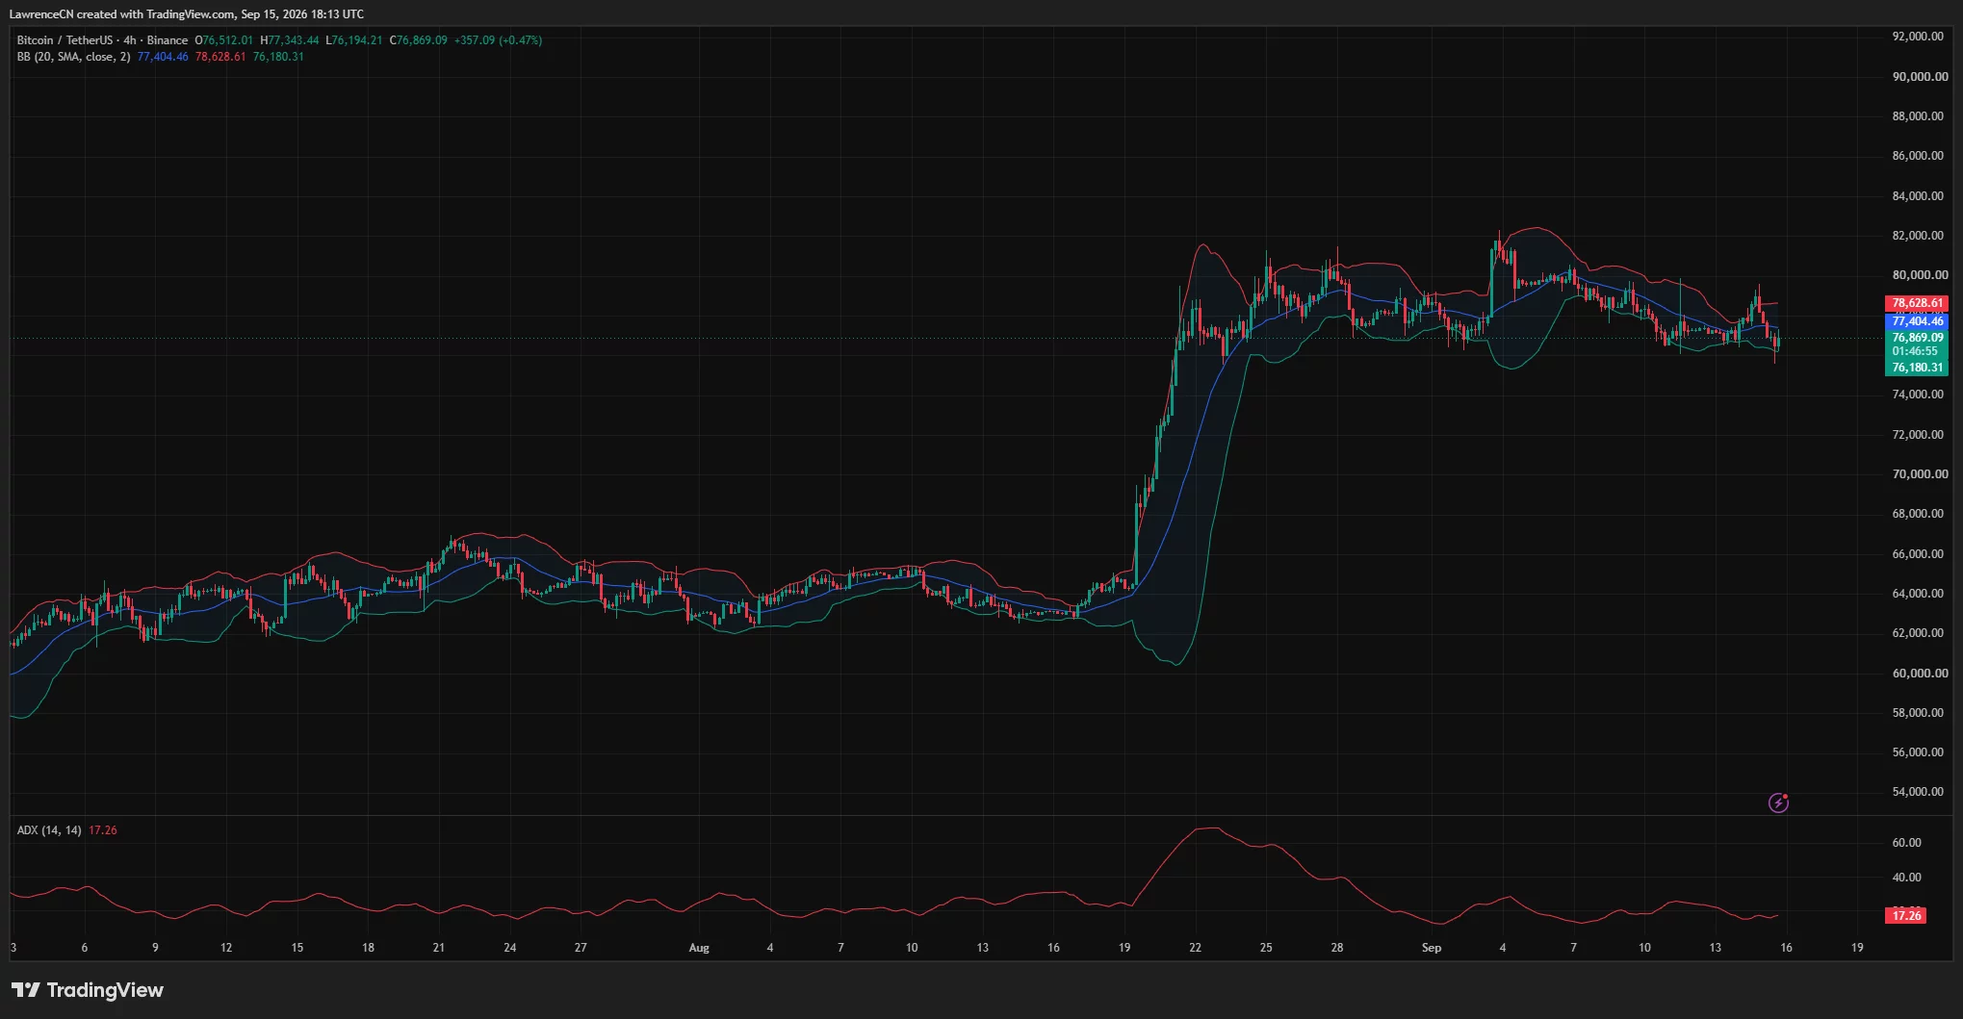Click the 90,000.00 price axis label
Image resolution: width=1963 pixels, height=1019 pixels.
[x=1918, y=77]
